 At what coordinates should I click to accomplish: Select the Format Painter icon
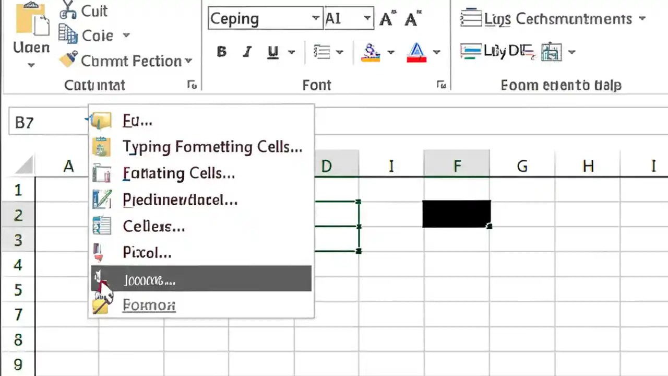[x=69, y=60]
